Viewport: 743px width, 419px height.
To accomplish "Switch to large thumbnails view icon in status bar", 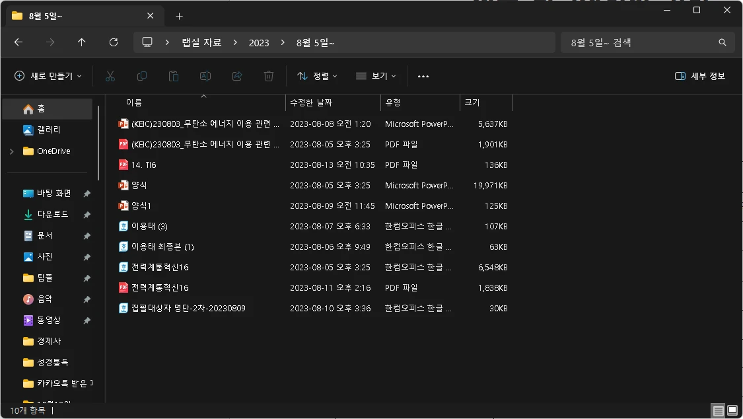I will click(x=732, y=410).
